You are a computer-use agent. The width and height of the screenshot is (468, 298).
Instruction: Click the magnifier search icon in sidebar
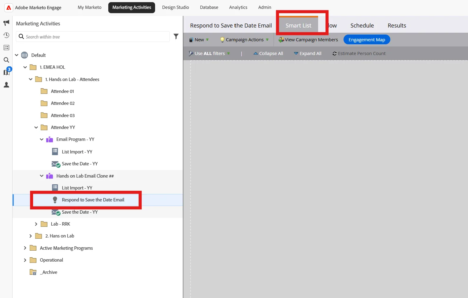pyautogui.click(x=6, y=60)
